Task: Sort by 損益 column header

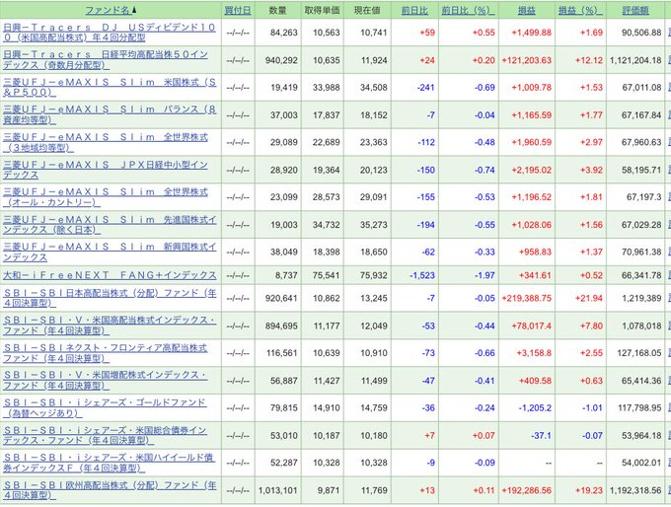Action: [527, 10]
